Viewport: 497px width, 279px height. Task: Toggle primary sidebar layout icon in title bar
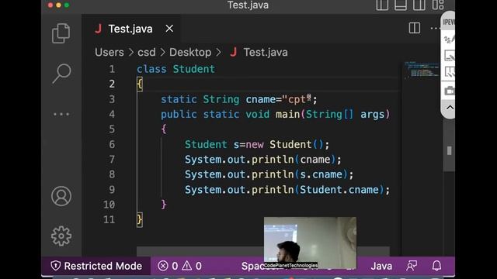(382, 5)
